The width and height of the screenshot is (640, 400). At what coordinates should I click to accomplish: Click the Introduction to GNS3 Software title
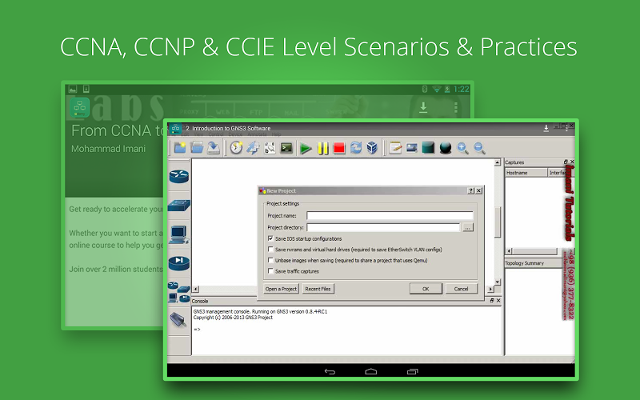pyautogui.click(x=231, y=128)
